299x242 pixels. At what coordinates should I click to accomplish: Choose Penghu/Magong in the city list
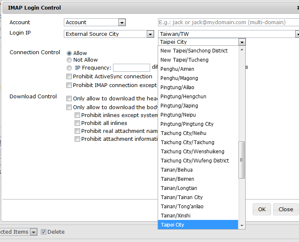(179, 78)
